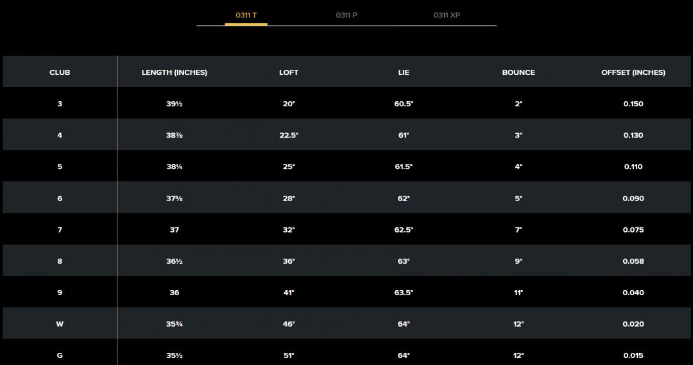Select the 0.020 offset cell

[x=633, y=324]
